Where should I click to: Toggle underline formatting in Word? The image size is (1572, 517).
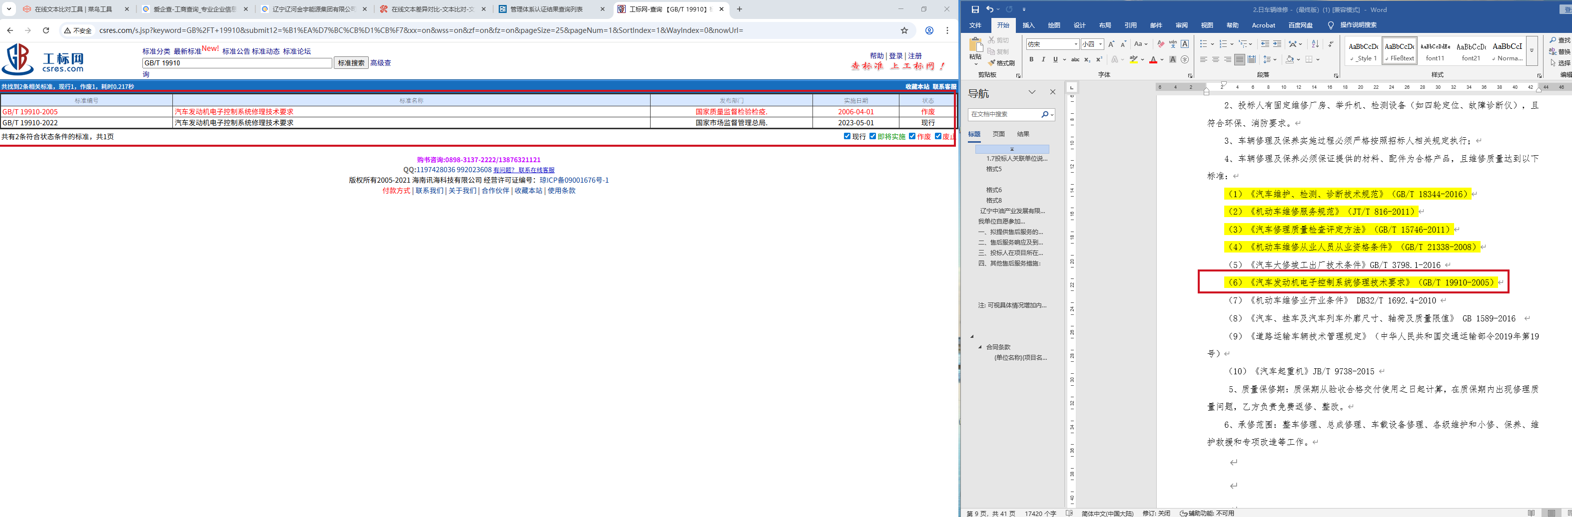(x=1055, y=60)
